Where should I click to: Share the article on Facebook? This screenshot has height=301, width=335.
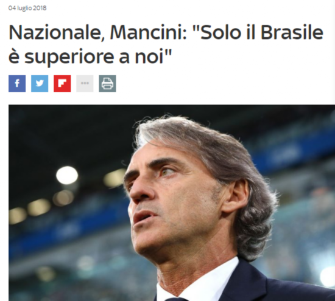click(x=17, y=83)
